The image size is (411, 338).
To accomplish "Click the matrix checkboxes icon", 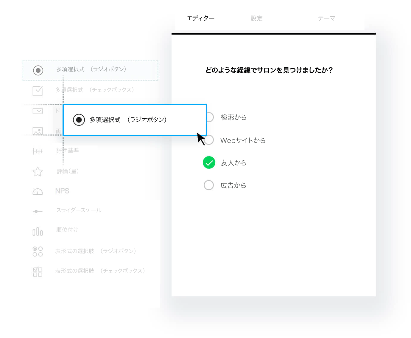I will coord(38,272).
